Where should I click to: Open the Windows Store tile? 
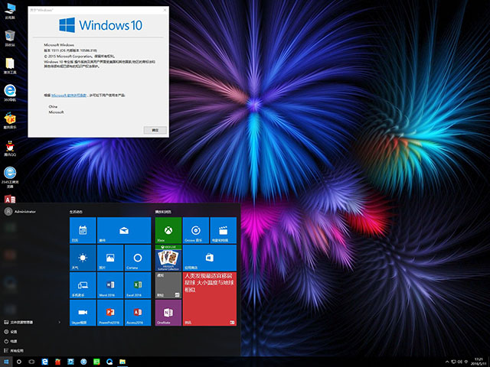(210, 258)
